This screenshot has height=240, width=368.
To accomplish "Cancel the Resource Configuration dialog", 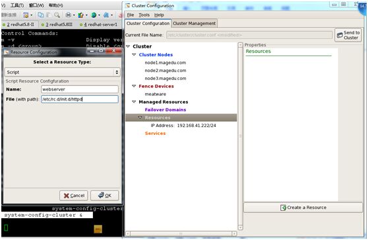I will tap(74, 196).
